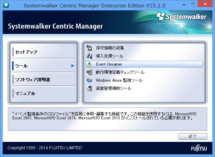Click the Event Designer download icon

pyautogui.click(x=89, y=64)
